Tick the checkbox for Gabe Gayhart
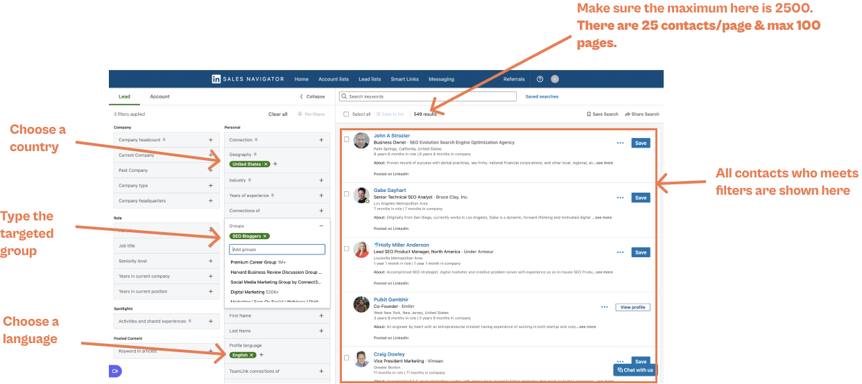 pos(347,193)
